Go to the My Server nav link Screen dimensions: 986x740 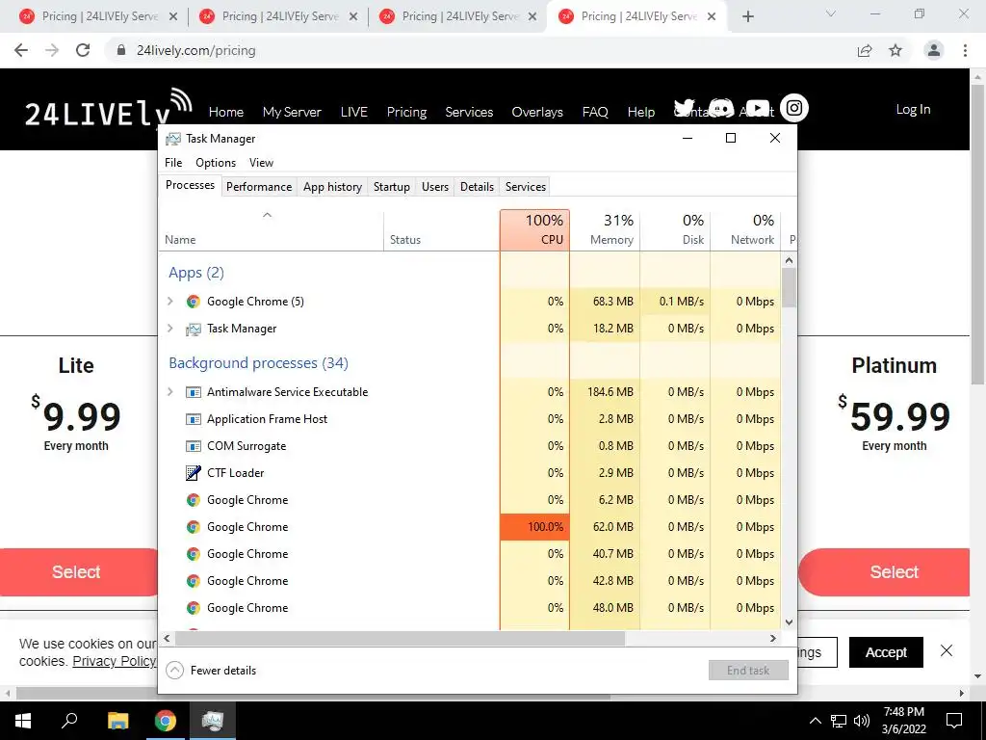pos(292,112)
